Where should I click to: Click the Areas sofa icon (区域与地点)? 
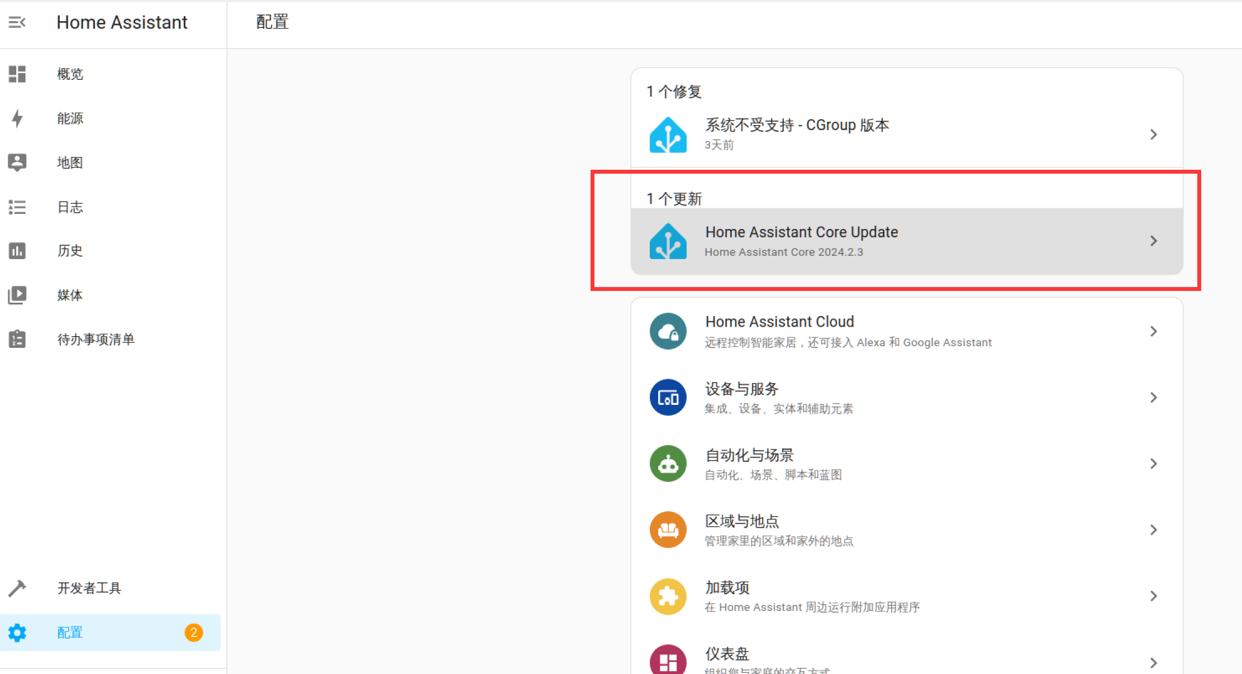[668, 530]
